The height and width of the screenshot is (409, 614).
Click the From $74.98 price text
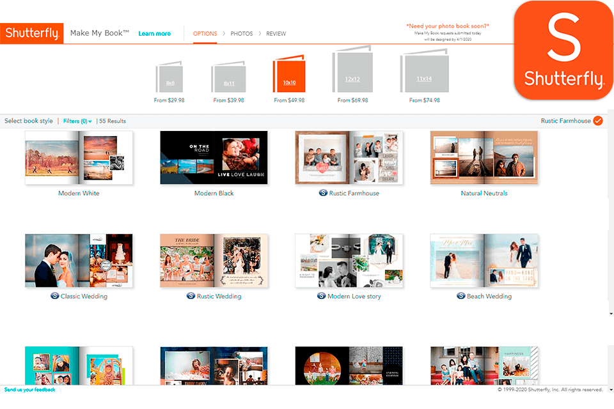pos(425,100)
